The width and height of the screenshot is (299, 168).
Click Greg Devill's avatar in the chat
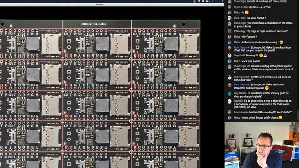(229, 56)
